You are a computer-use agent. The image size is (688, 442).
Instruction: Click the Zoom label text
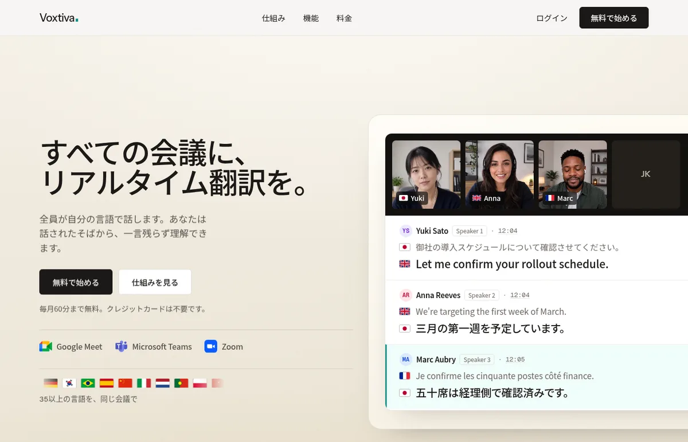click(x=232, y=346)
